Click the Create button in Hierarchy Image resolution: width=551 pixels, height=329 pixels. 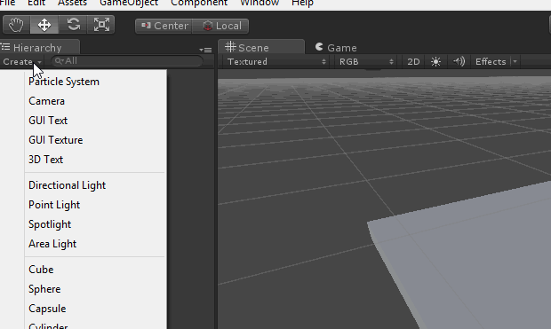(x=22, y=62)
